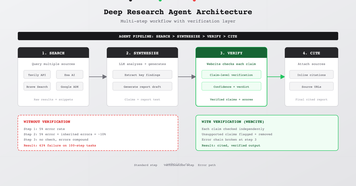Click 'Verified claims + scores' caption

(x=231, y=99)
